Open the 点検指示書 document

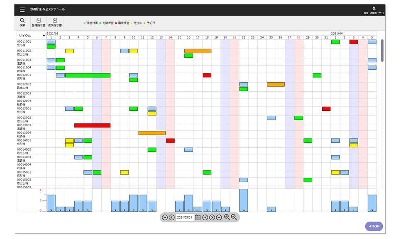point(55,22)
